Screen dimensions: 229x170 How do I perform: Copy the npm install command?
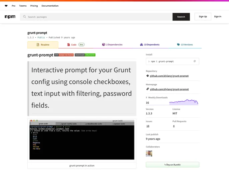[194, 61]
